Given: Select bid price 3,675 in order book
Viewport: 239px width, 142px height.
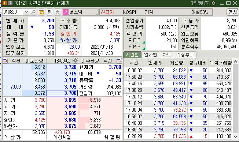Looking at the screenshot, I should click(62, 126).
